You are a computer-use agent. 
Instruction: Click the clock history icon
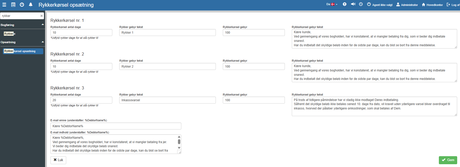[x=361, y=4]
